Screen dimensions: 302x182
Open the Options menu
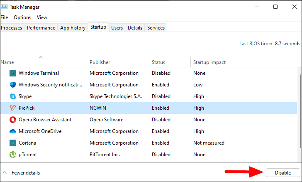[22, 17]
